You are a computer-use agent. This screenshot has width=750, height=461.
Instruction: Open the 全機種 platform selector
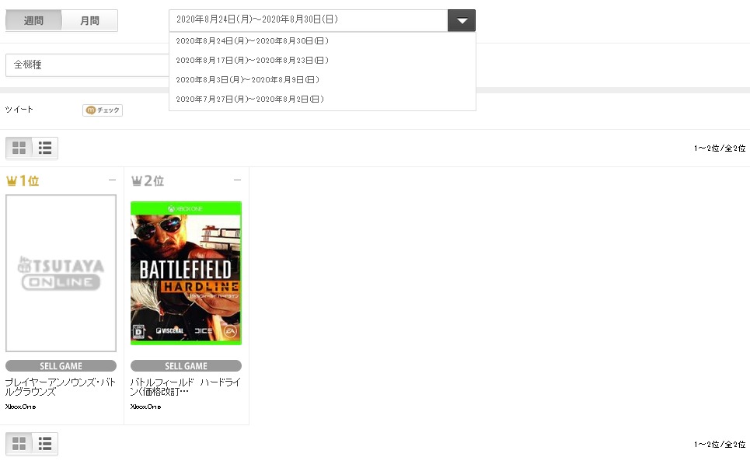87,65
